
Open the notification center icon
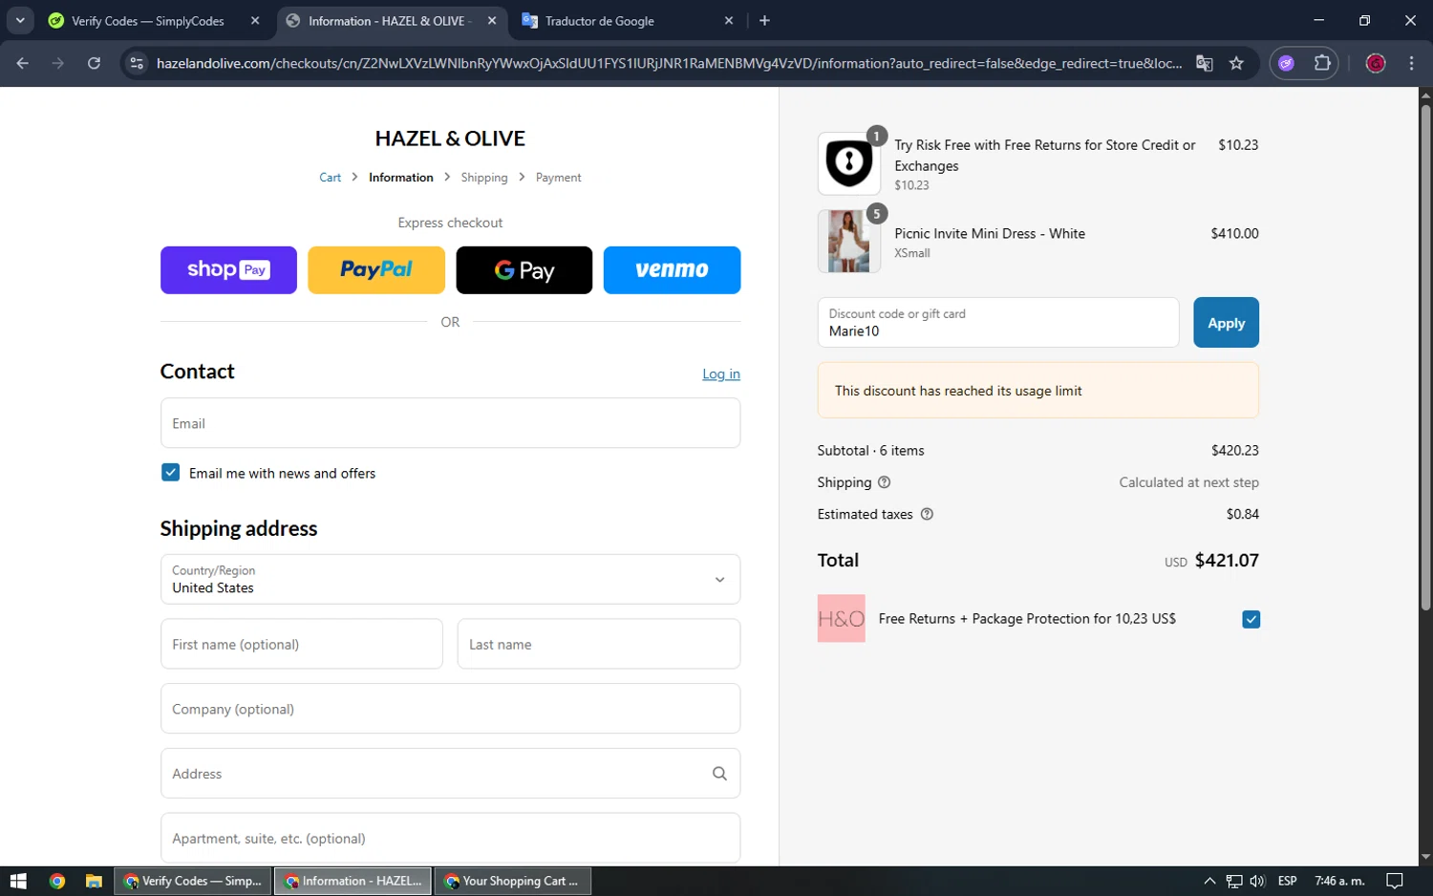click(x=1395, y=881)
